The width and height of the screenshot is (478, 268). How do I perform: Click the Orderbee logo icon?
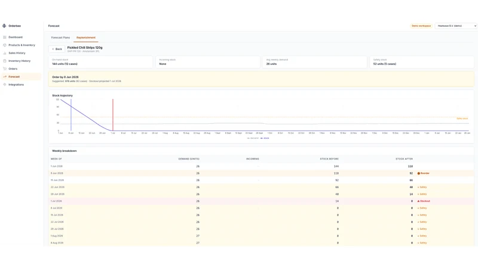coord(4,26)
